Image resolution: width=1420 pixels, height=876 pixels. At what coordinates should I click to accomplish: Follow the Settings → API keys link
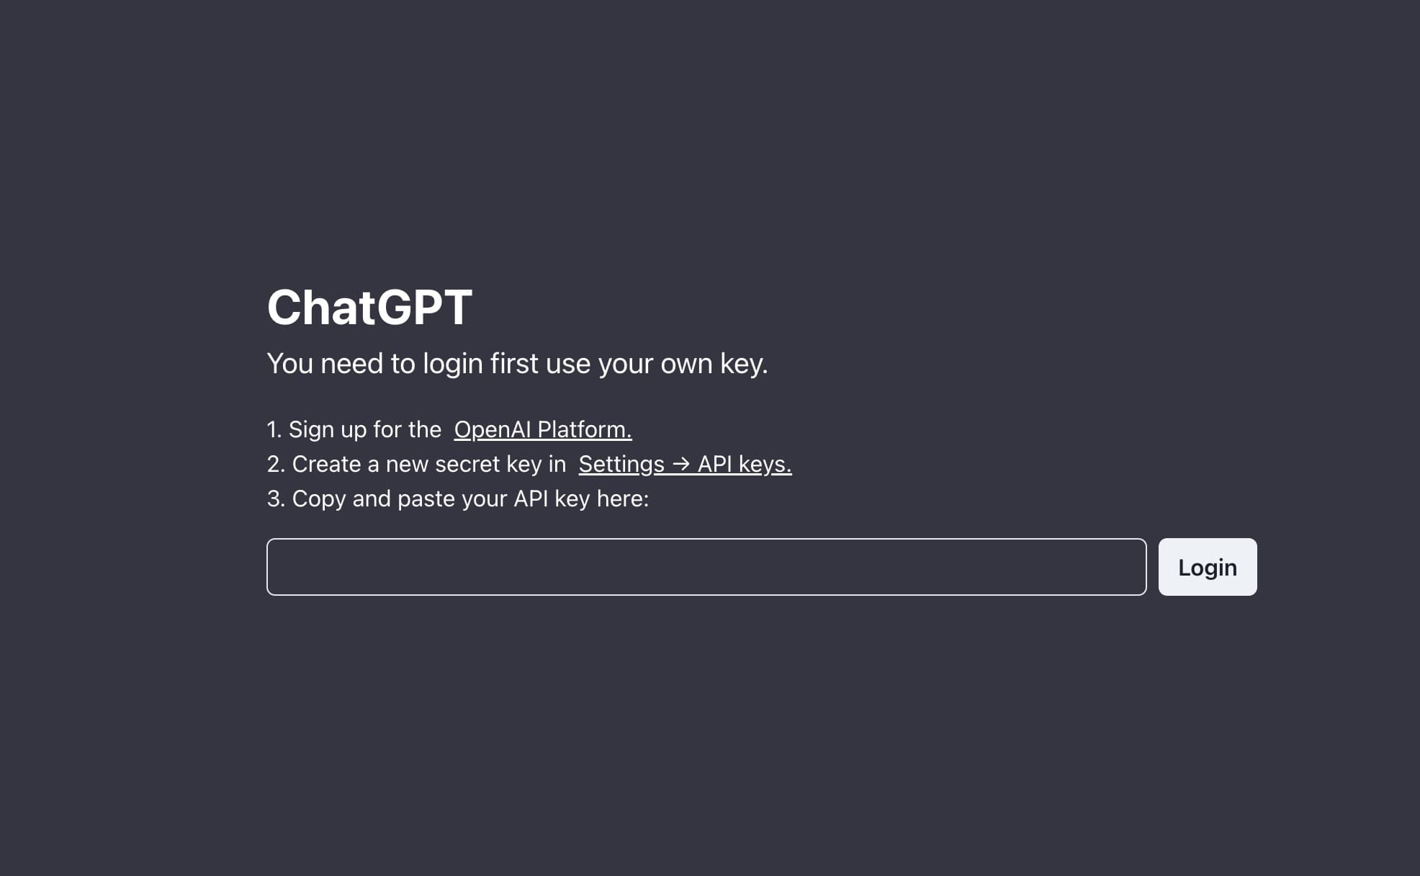click(685, 464)
